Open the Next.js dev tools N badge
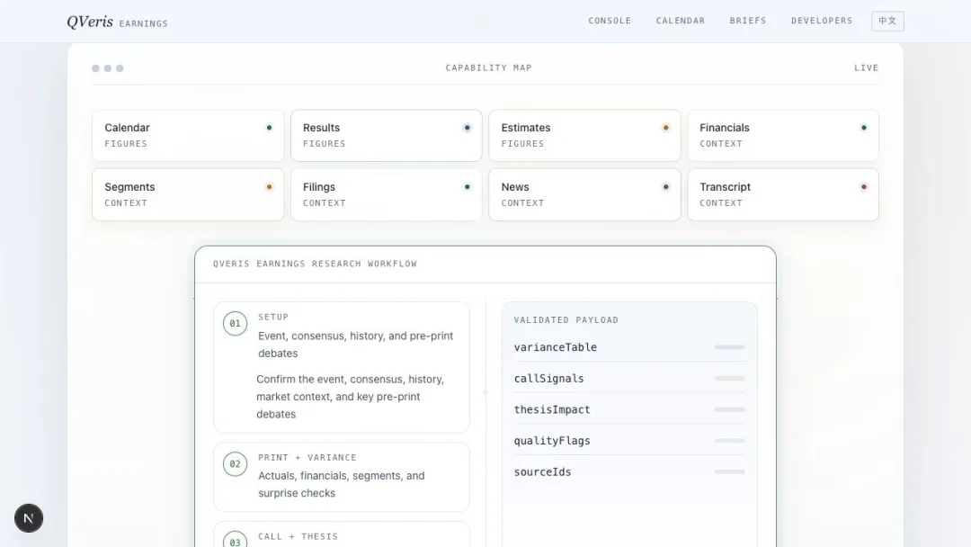The height and width of the screenshot is (547, 971). click(29, 518)
